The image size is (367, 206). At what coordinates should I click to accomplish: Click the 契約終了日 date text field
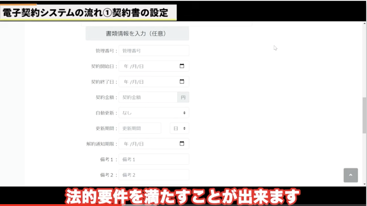[x=146, y=81]
